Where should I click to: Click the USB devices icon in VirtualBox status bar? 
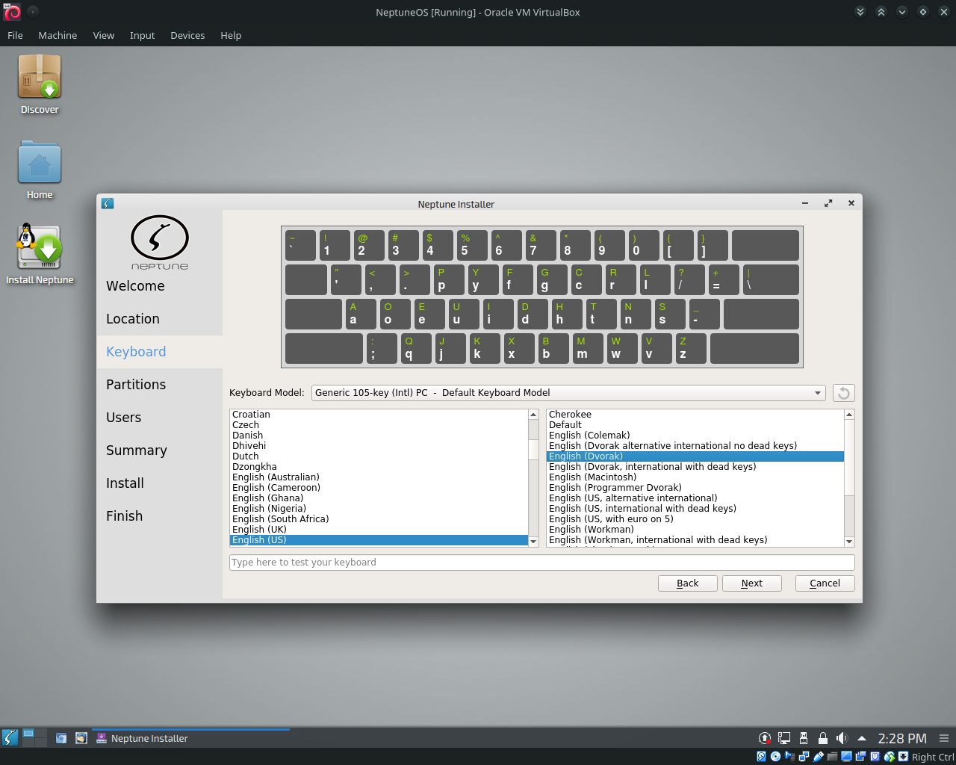click(819, 756)
